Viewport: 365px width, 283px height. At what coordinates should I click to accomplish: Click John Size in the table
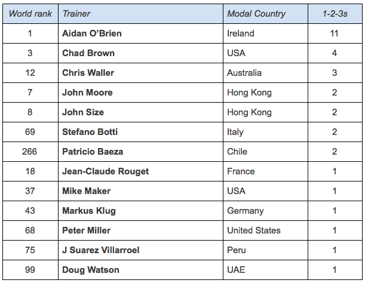tap(83, 112)
